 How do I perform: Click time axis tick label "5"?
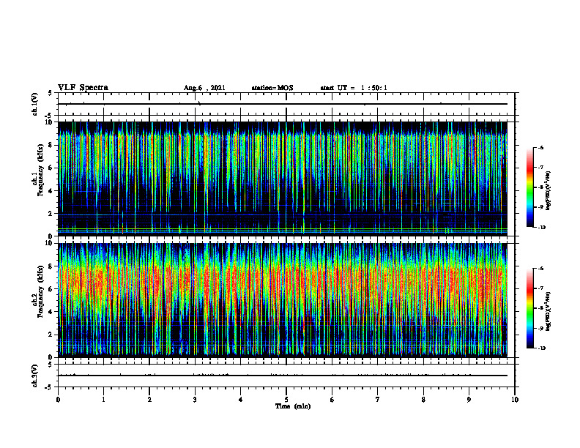coord(286,400)
